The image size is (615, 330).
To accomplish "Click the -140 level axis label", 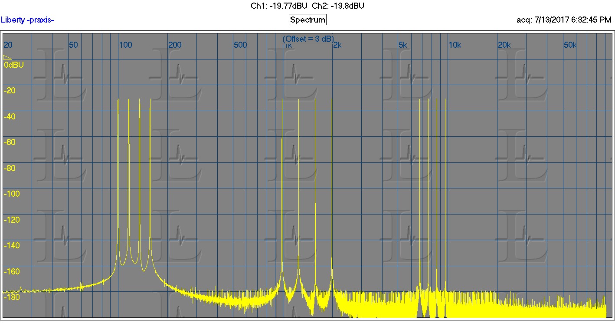I will pos(12,245).
